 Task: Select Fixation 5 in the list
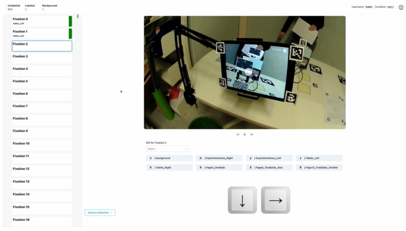click(x=42, y=83)
